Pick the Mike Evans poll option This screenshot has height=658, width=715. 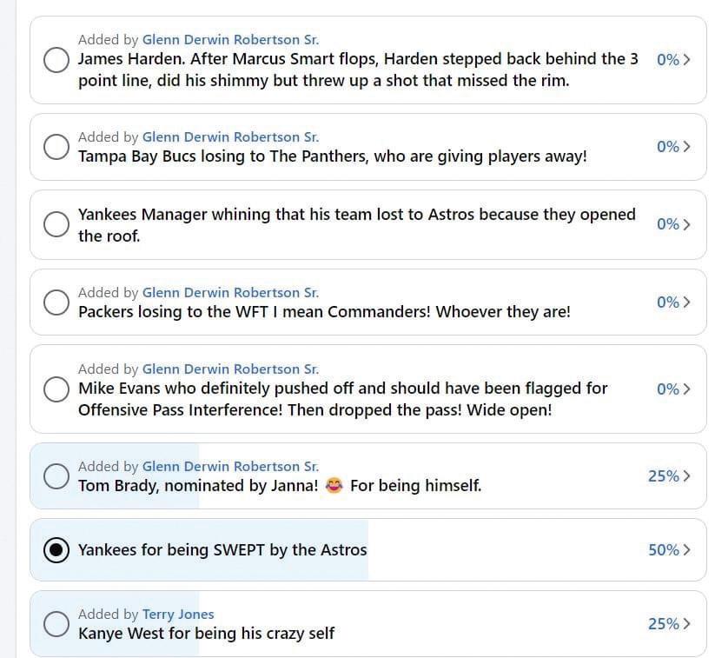tap(56, 389)
